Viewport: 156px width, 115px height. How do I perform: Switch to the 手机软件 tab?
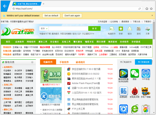64,62
